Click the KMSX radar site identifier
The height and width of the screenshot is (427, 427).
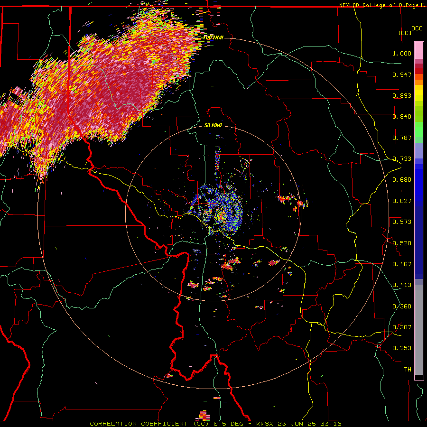coord(266,424)
